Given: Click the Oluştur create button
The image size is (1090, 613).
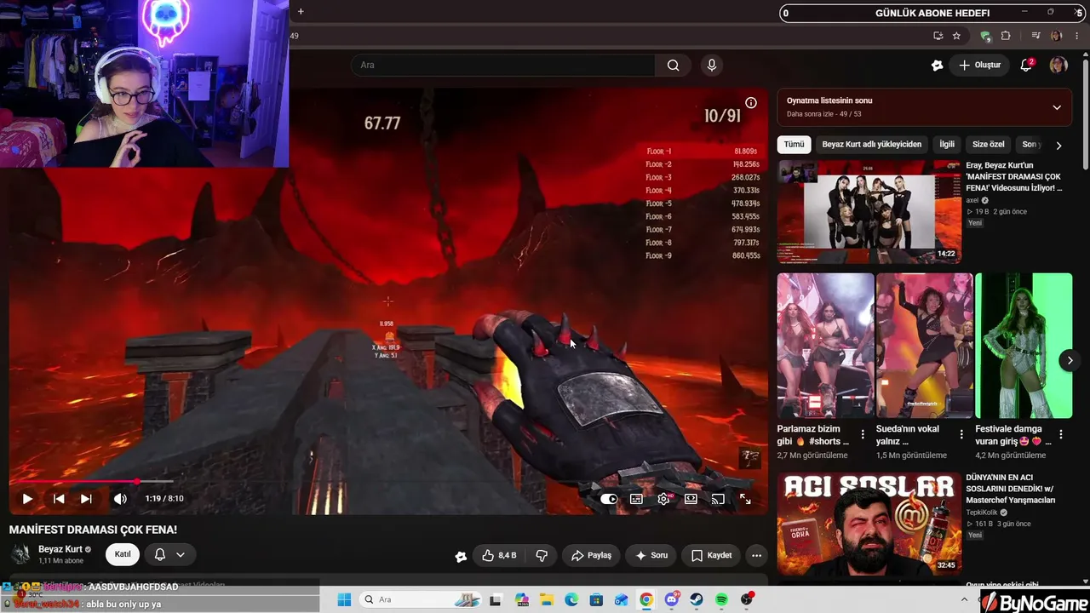Looking at the screenshot, I should click(x=979, y=66).
